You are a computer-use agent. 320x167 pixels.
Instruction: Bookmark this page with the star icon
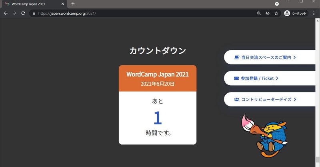click(x=276, y=13)
